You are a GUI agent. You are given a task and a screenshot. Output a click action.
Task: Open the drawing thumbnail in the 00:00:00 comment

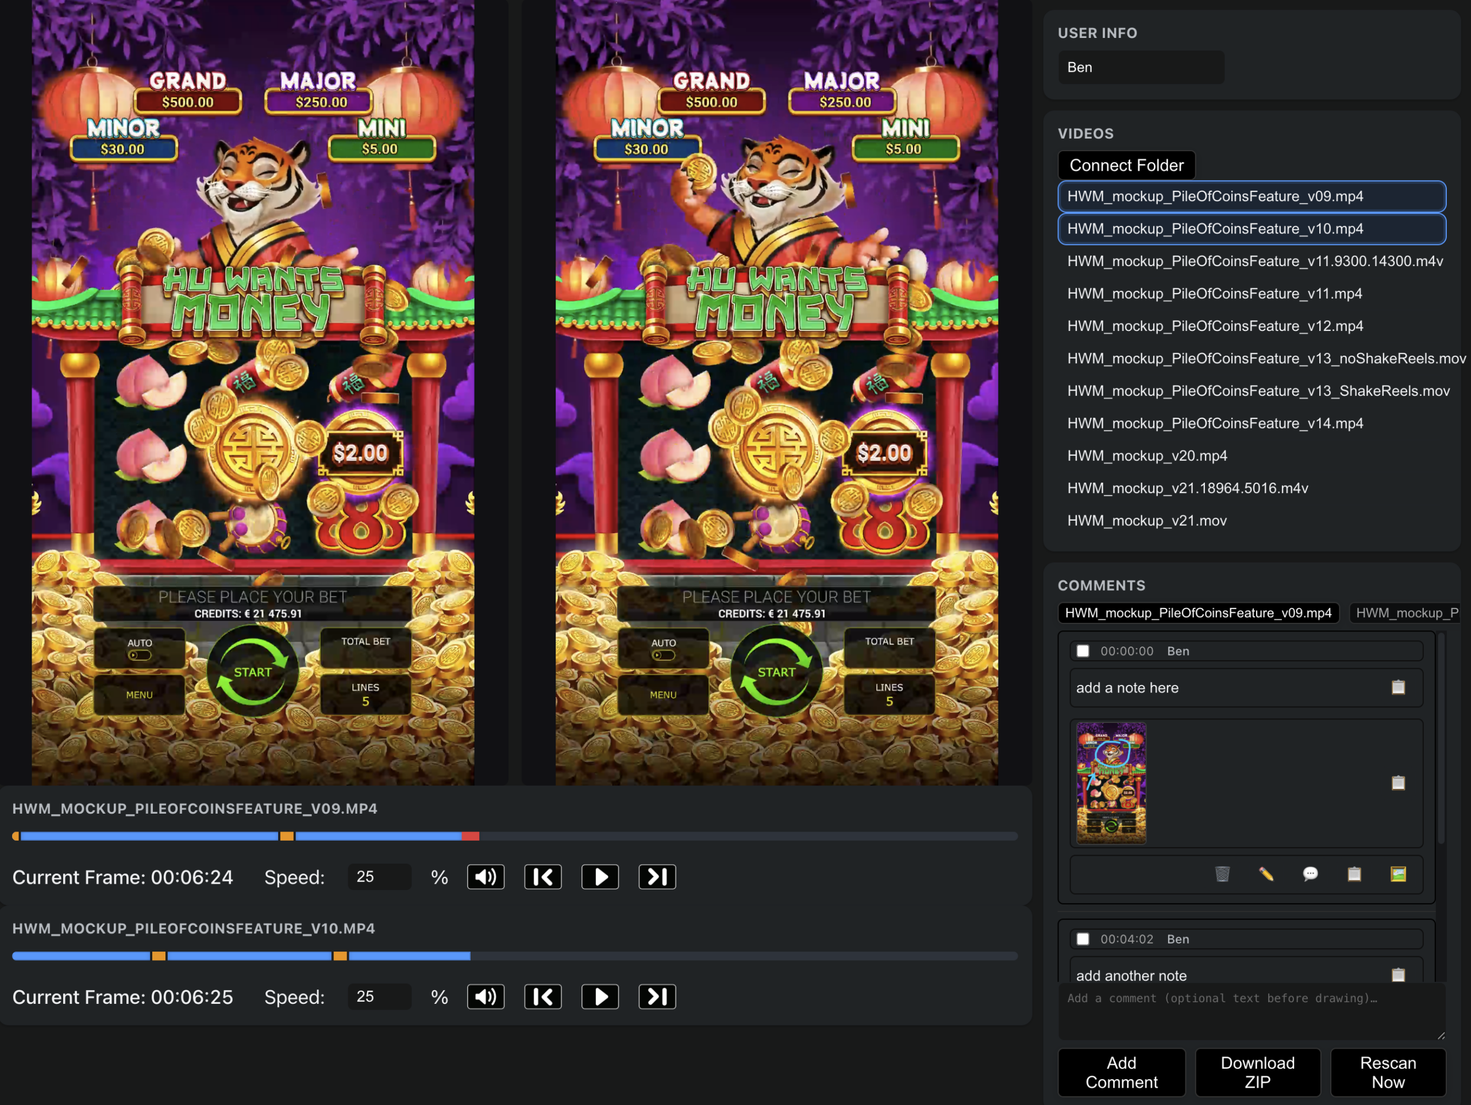click(1111, 783)
